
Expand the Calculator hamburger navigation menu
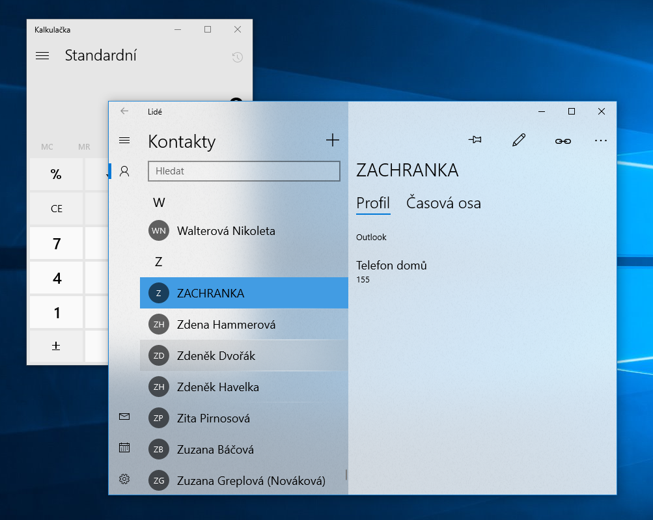point(42,56)
